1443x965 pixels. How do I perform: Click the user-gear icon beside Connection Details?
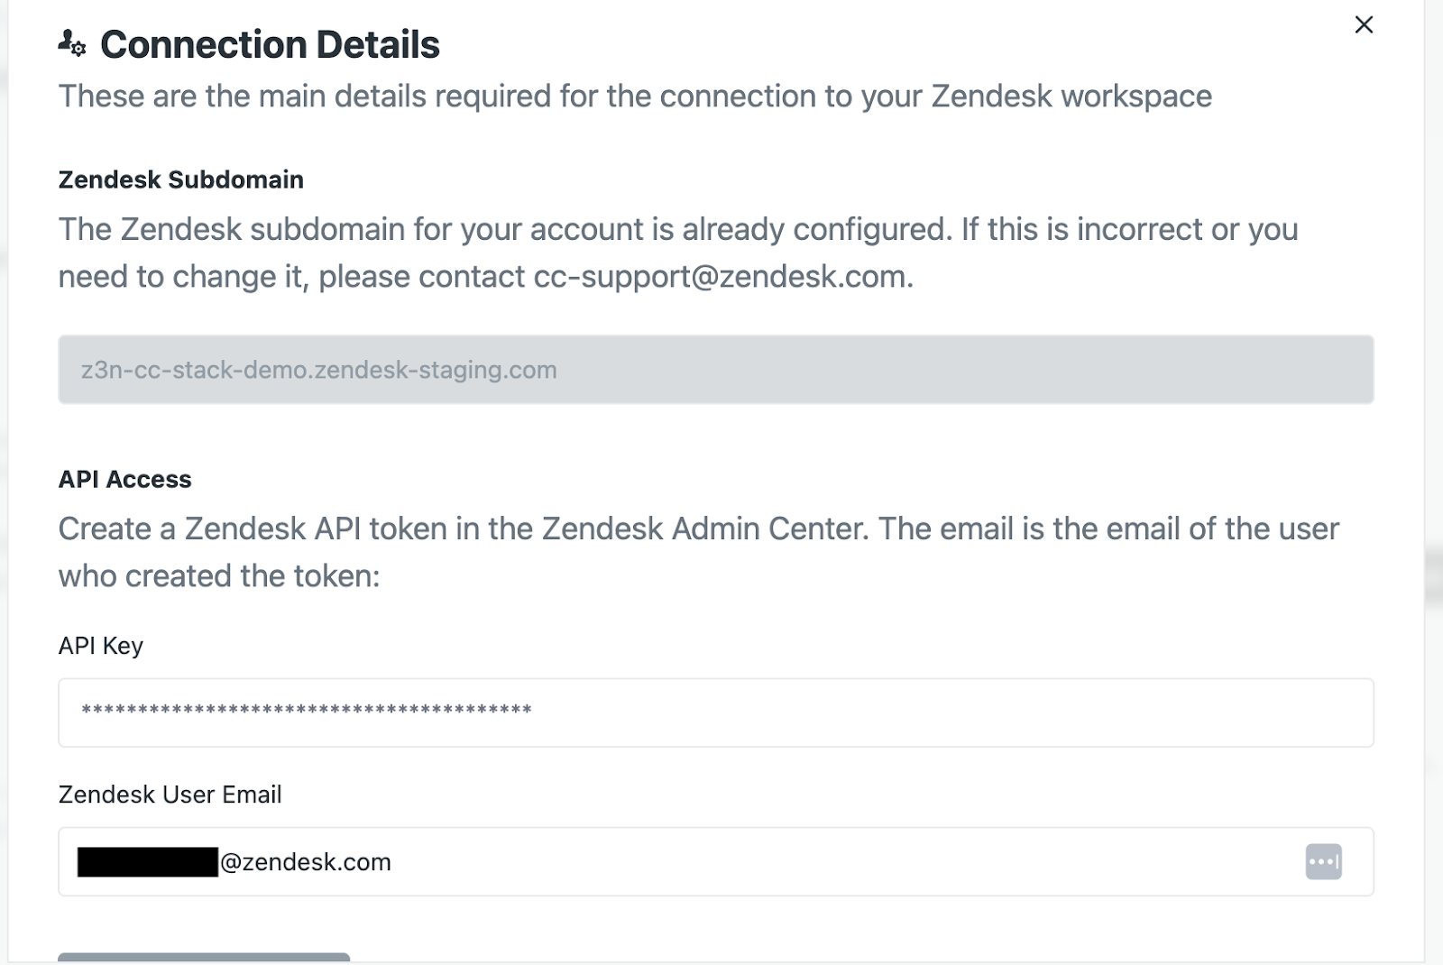[x=71, y=43]
